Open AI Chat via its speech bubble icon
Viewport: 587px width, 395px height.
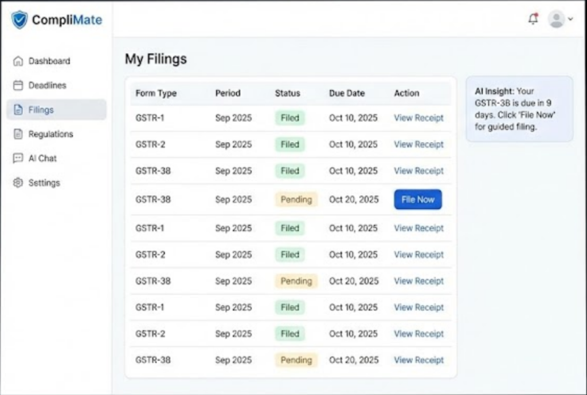point(18,159)
